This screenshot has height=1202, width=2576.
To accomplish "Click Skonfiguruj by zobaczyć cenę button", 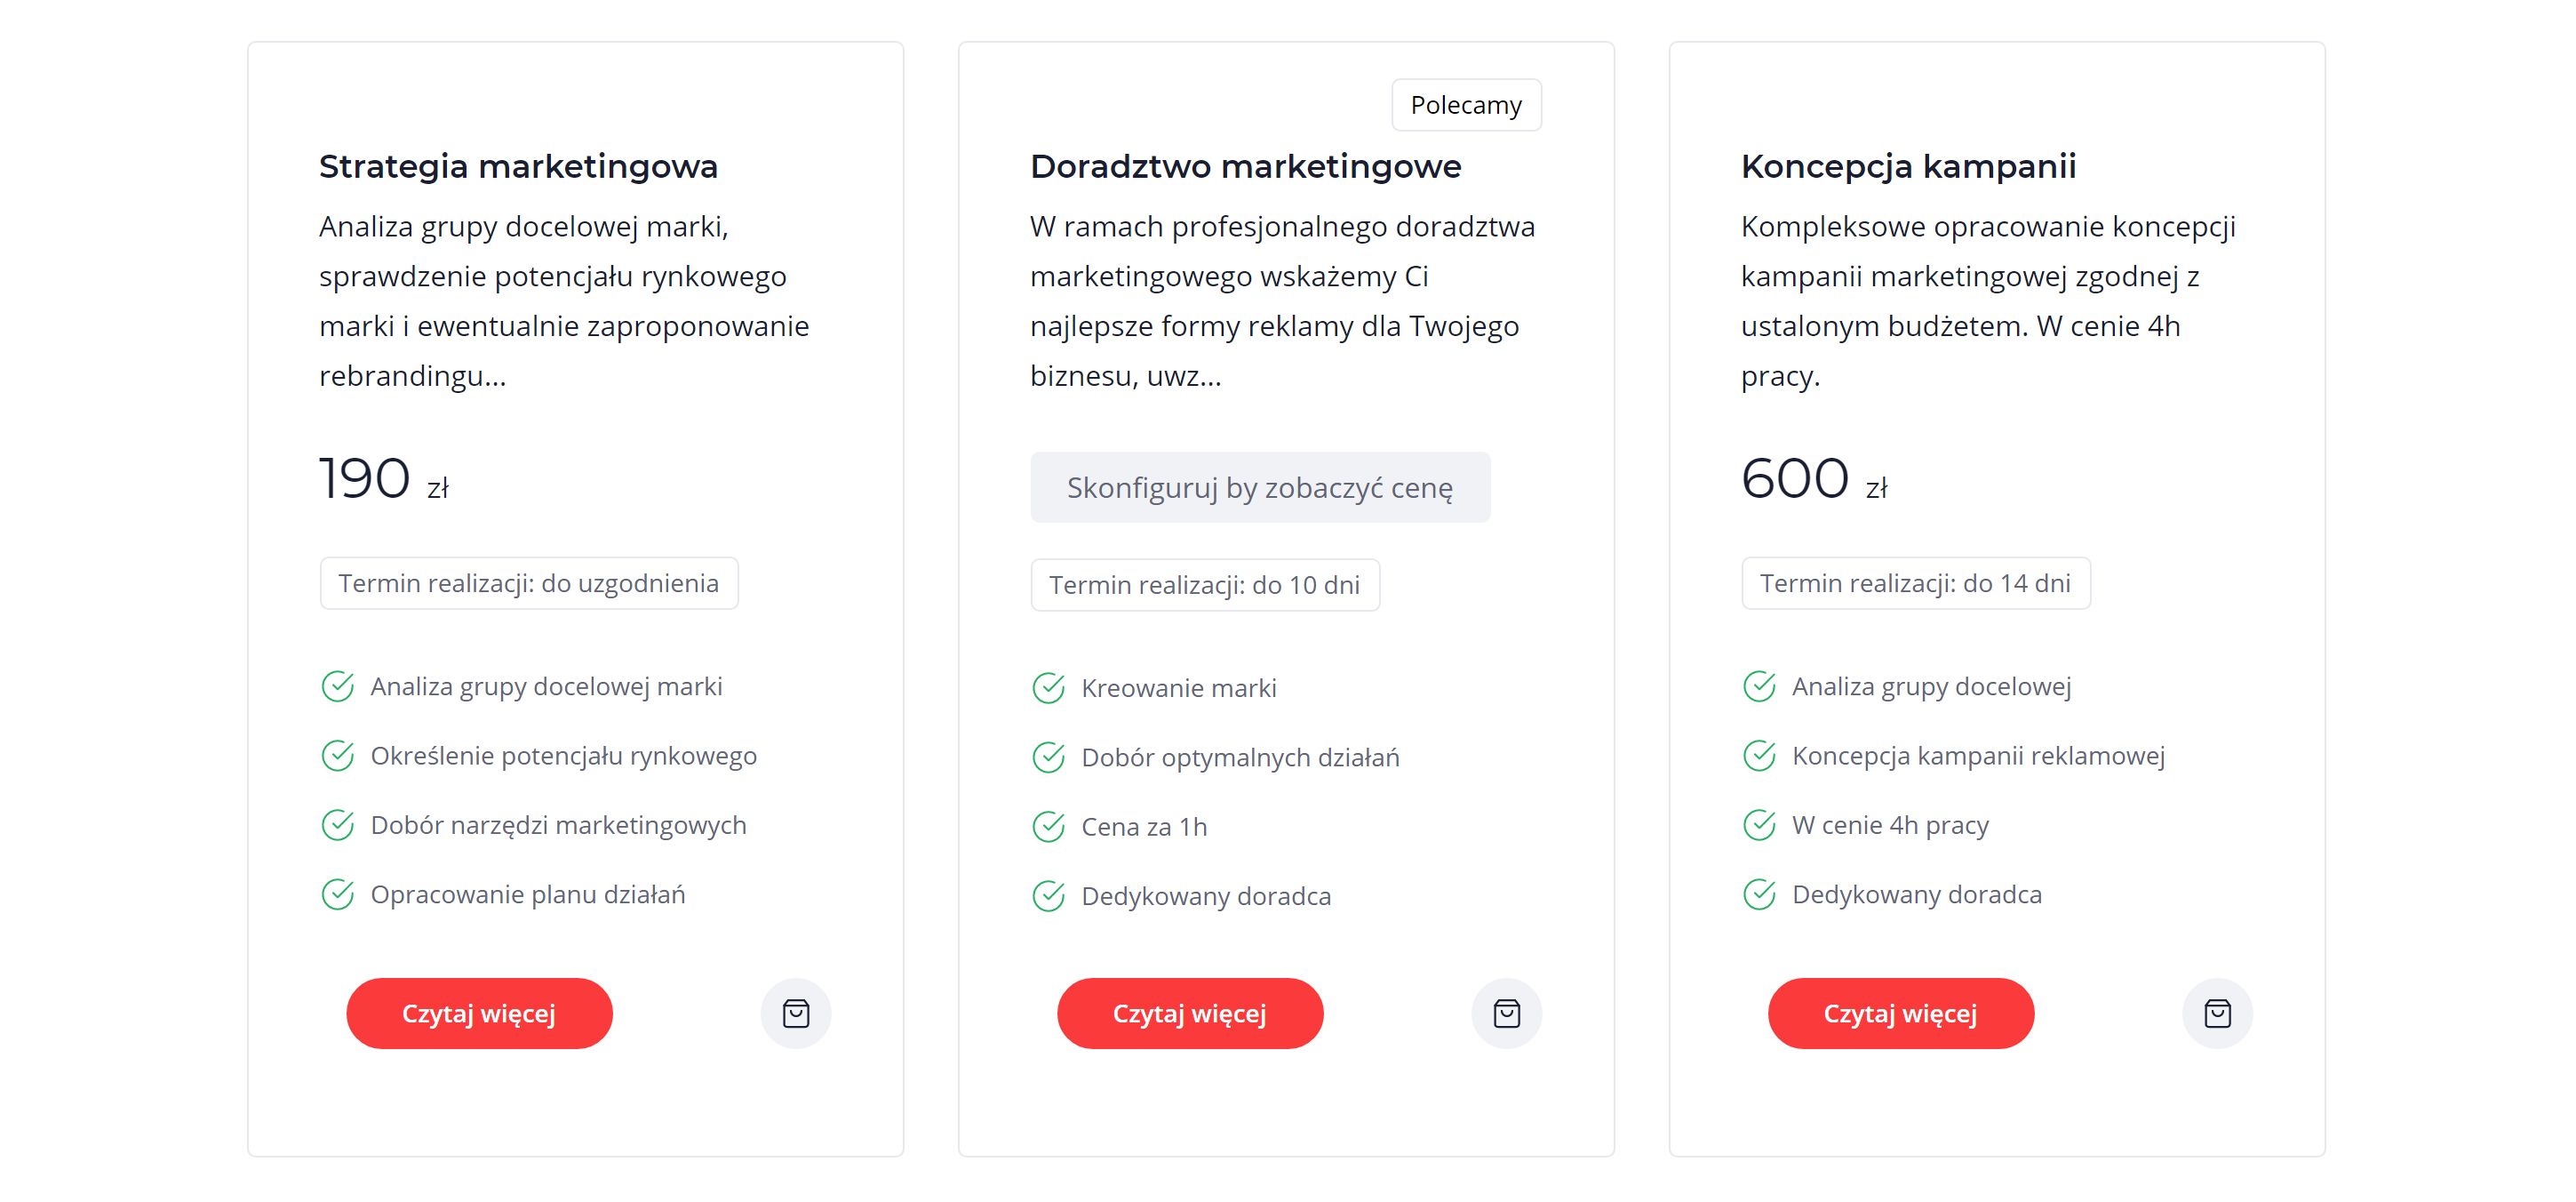I will pyautogui.click(x=1260, y=487).
